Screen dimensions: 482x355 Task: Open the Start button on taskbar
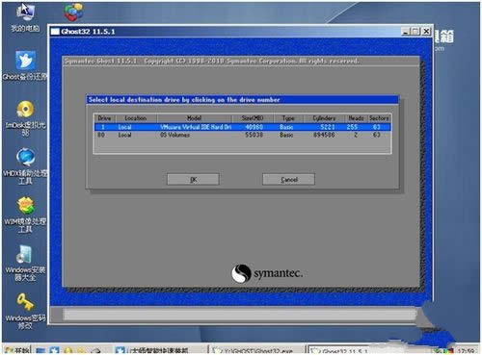click(x=16, y=350)
